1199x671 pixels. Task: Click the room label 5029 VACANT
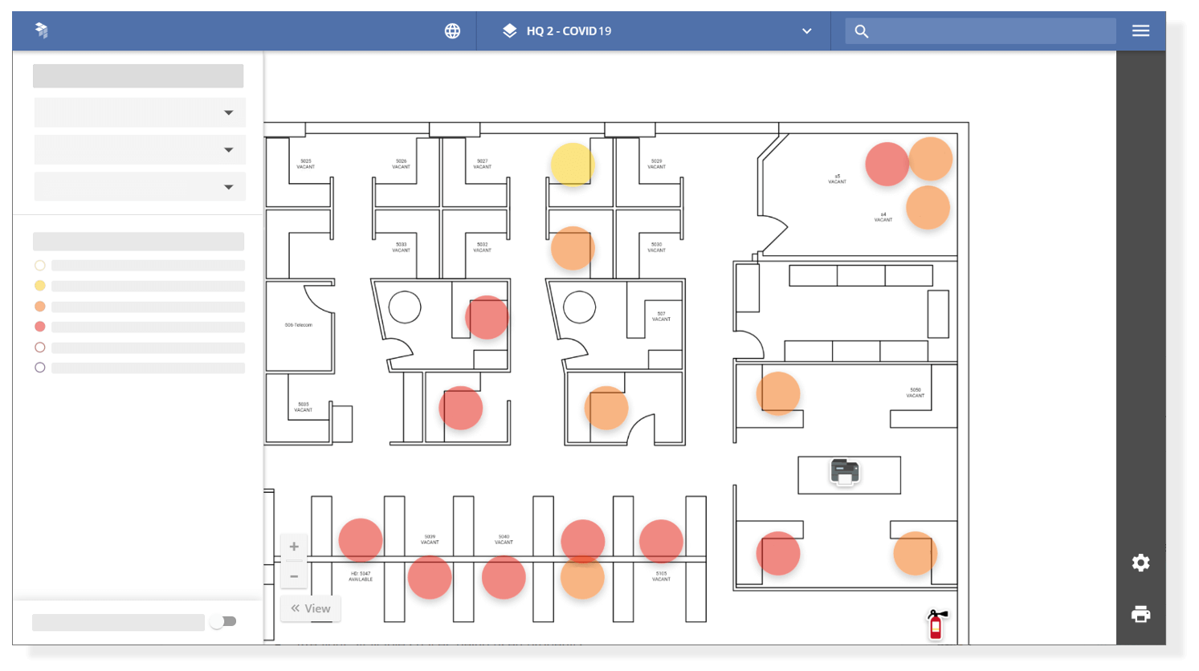(x=656, y=164)
